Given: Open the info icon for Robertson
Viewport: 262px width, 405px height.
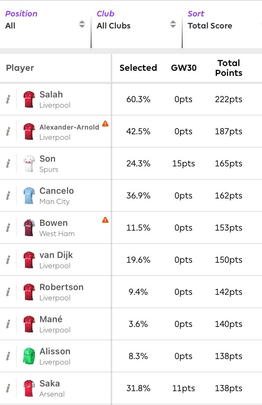Looking at the screenshot, I should (x=8, y=292).
